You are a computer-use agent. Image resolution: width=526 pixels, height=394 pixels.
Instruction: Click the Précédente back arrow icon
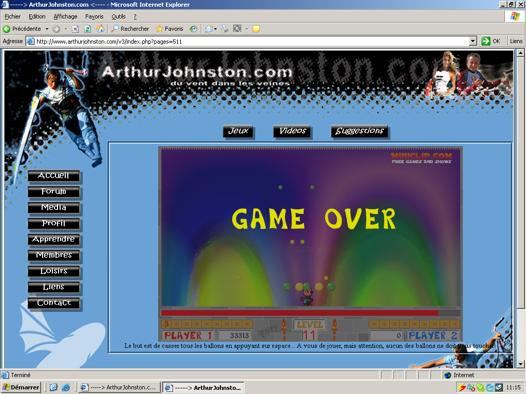(x=7, y=29)
